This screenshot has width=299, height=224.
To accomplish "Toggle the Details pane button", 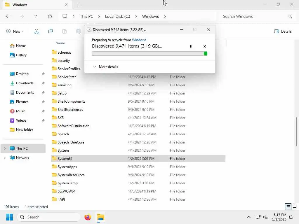I will (x=283, y=31).
